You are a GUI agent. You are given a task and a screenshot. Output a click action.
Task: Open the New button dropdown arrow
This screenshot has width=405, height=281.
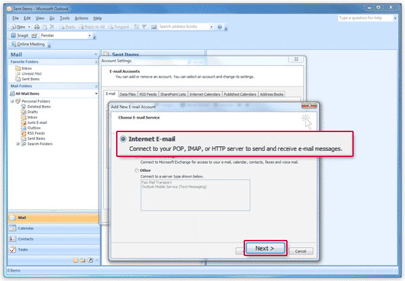point(29,27)
